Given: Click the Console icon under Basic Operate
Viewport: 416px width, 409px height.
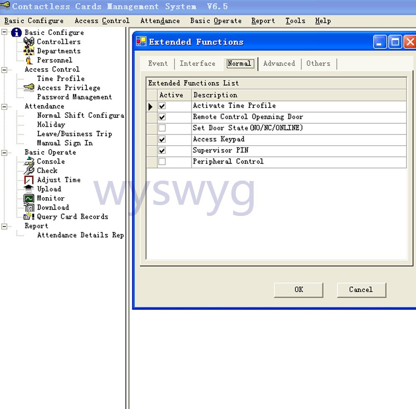Looking at the screenshot, I should [x=29, y=161].
